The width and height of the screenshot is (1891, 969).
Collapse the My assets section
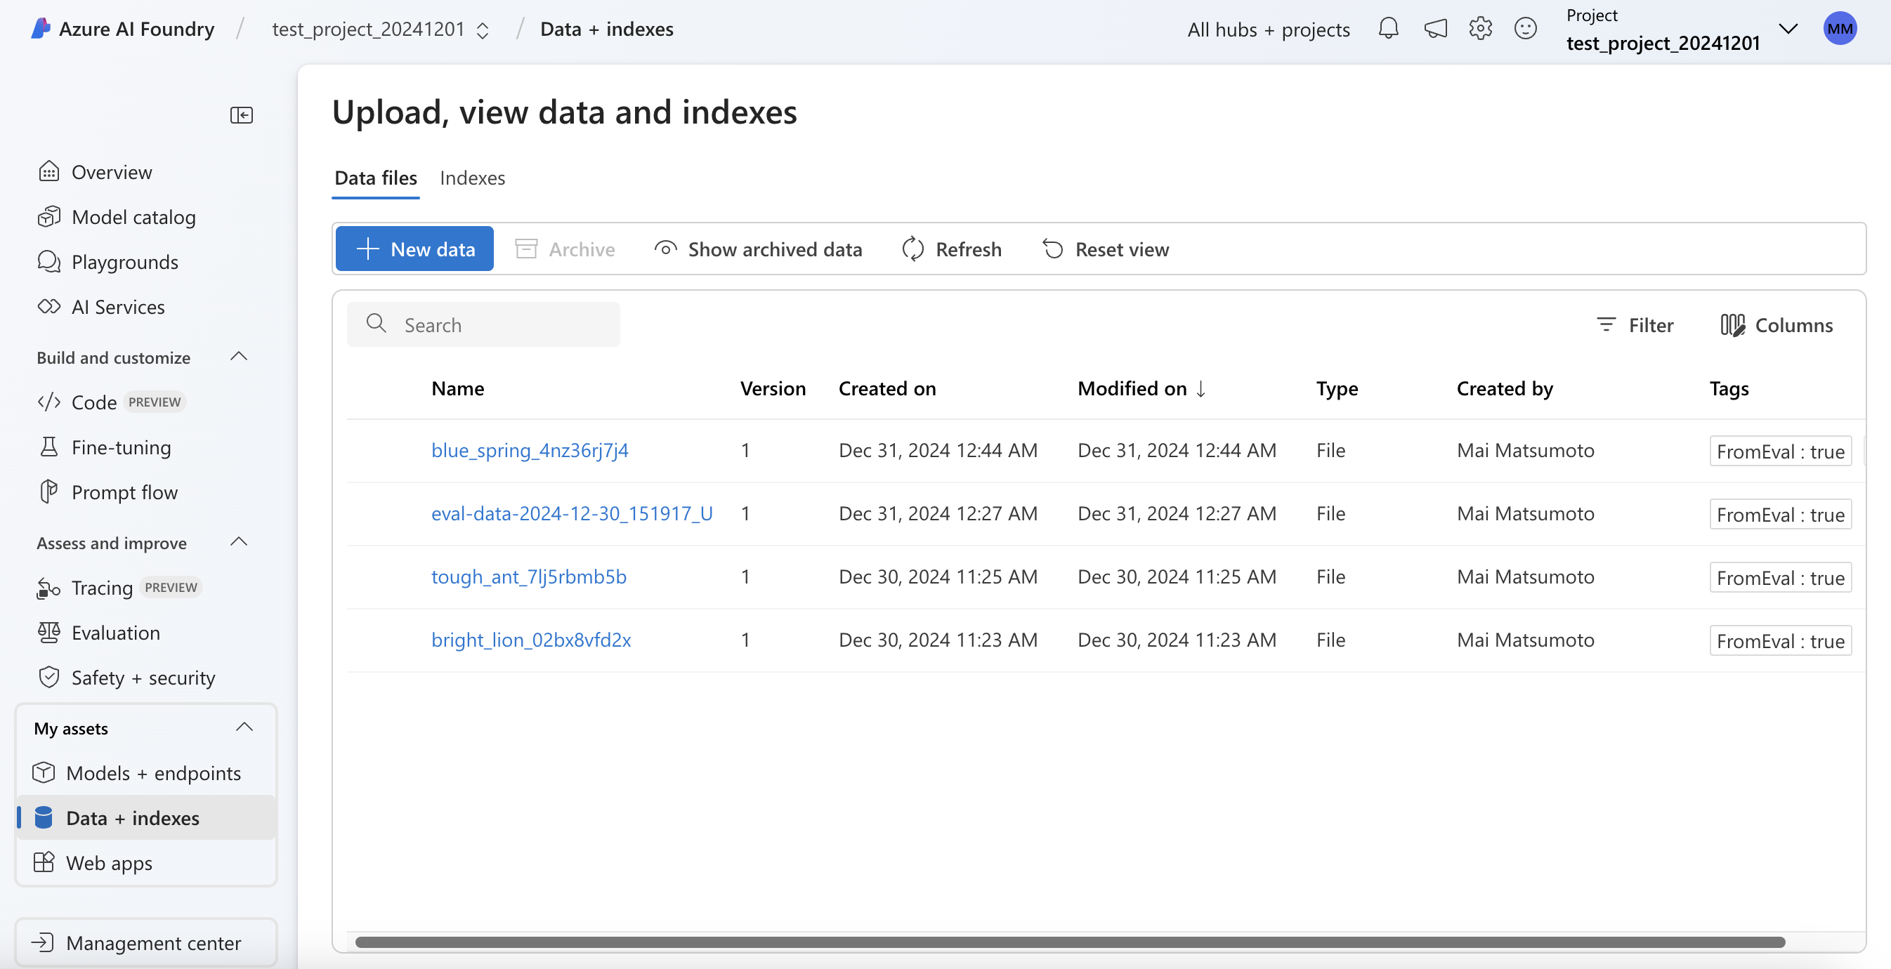click(244, 727)
